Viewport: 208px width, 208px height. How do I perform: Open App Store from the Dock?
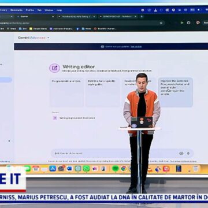(x=53, y=169)
